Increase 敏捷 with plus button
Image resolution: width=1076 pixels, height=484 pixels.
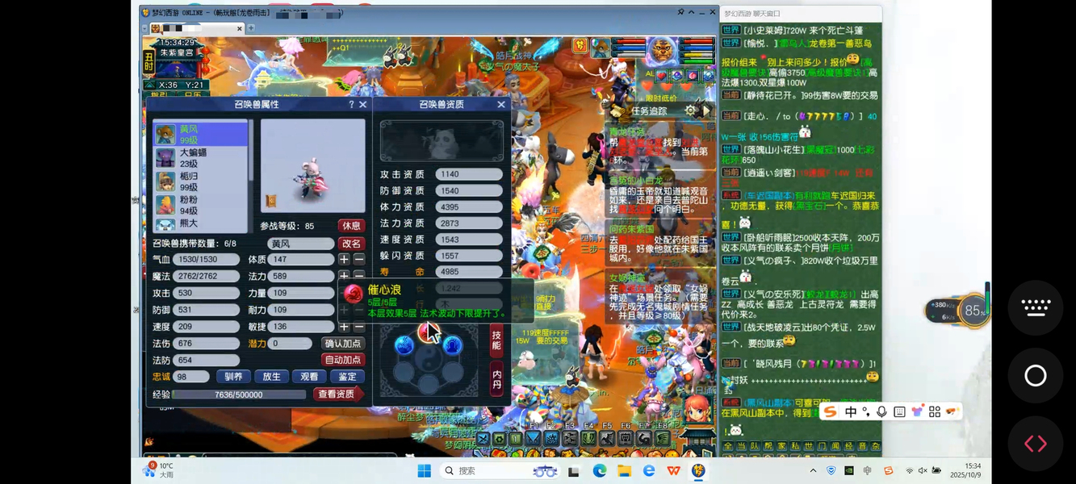pos(344,327)
